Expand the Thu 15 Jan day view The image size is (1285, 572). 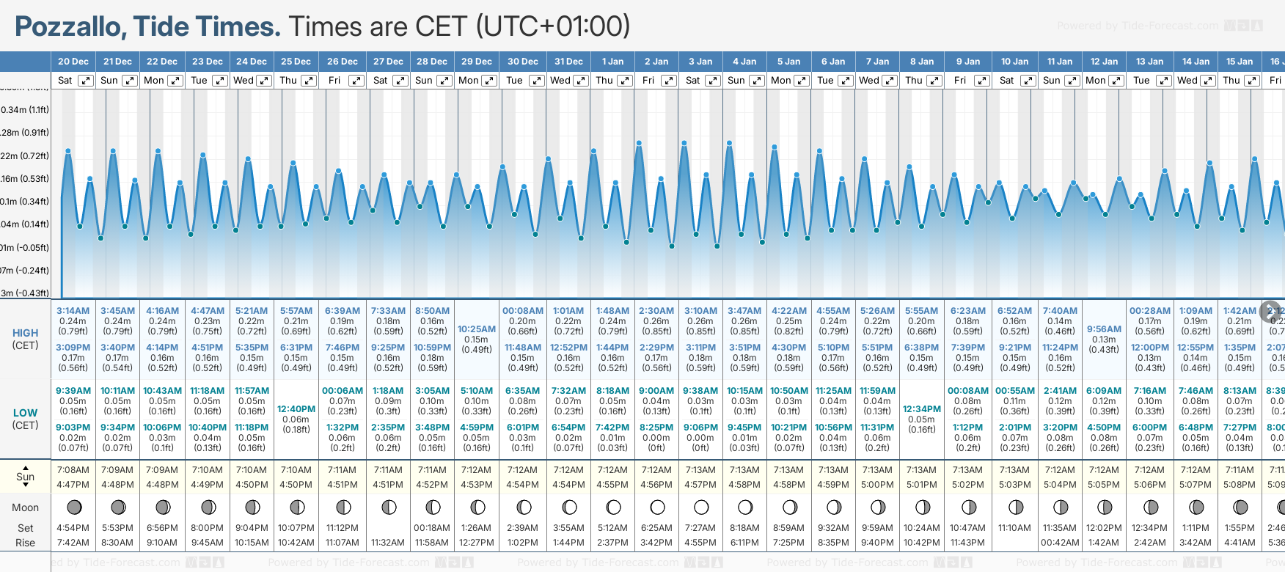tap(1252, 81)
